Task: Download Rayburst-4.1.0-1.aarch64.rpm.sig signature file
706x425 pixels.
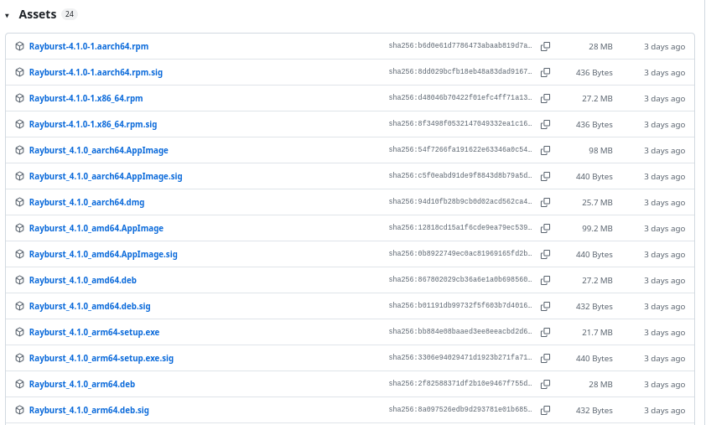Action: (x=96, y=72)
